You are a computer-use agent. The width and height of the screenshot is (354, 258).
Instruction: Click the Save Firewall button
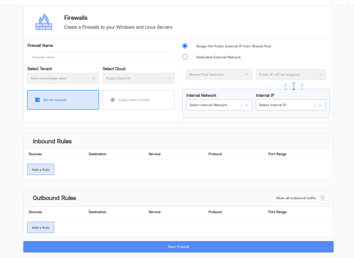coord(178,247)
